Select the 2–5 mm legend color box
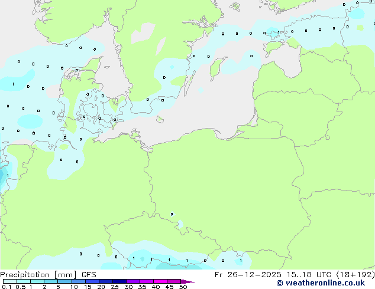 pyautogui.click(x=51, y=281)
